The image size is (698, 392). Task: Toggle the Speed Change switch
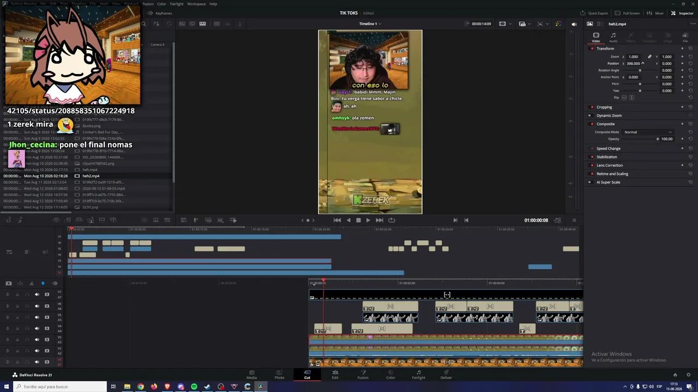click(x=592, y=149)
